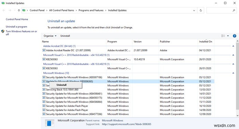The width and height of the screenshot is (239, 129).
Task: Click the forward navigation arrow
Action: [x=10, y=10]
